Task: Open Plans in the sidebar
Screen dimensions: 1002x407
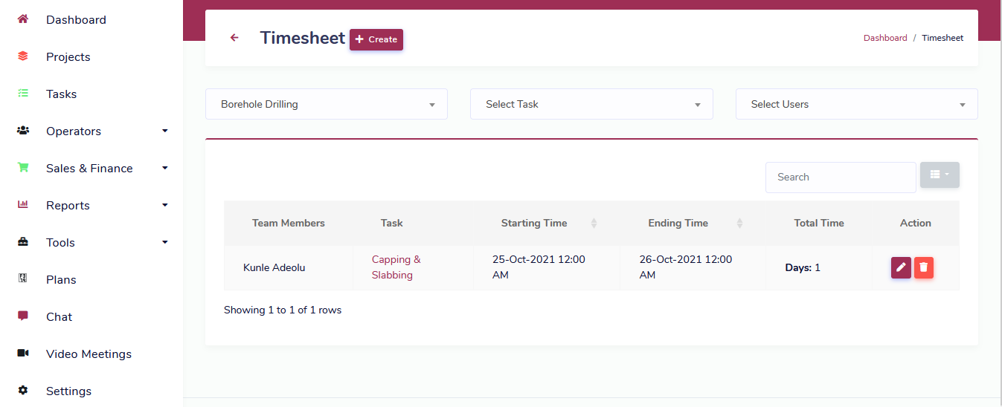Action: tap(61, 280)
